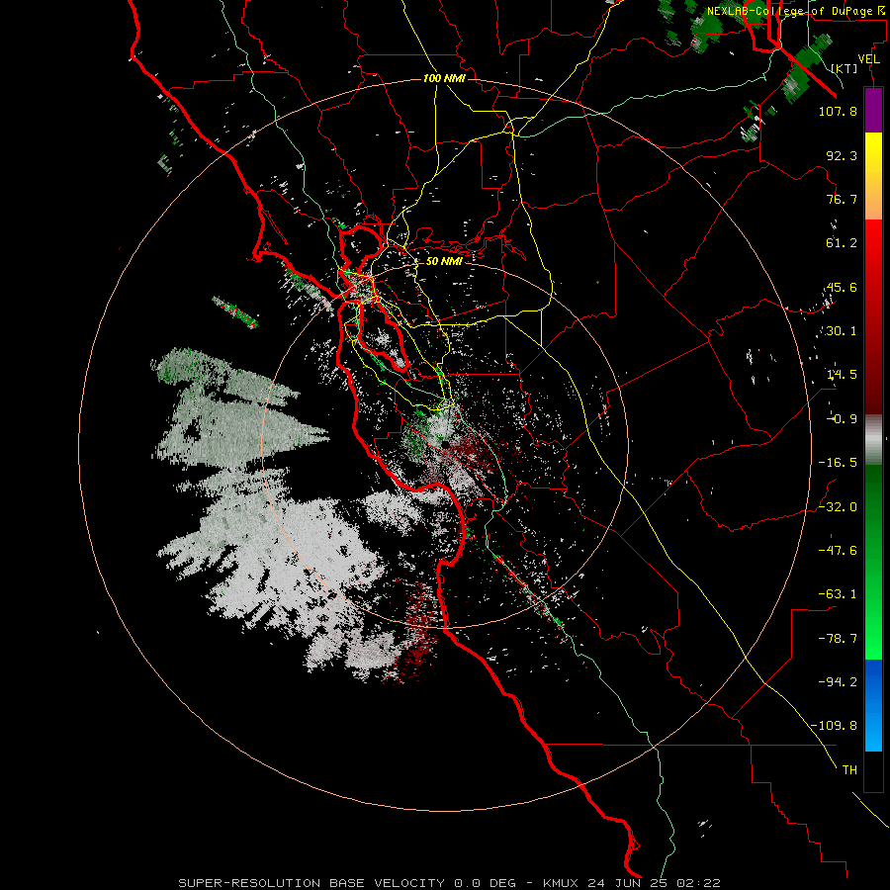This screenshot has width=890, height=890.
Task: Click the 76.7 velocity scale value
Action: (842, 199)
